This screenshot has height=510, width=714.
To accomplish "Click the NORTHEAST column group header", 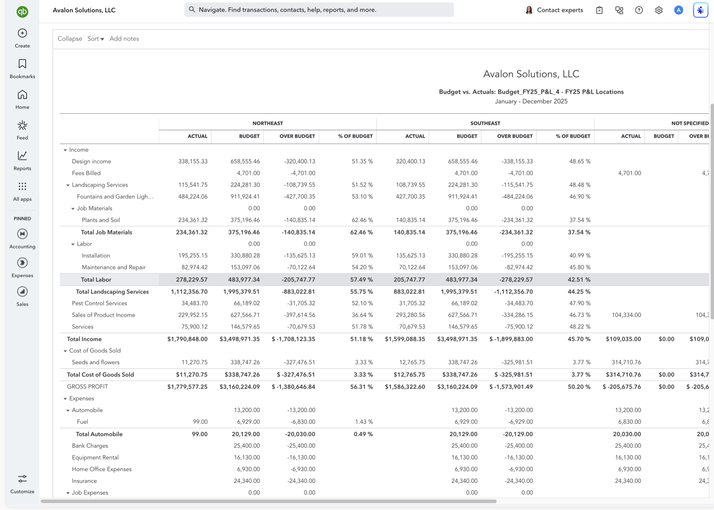I will point(268,123).
